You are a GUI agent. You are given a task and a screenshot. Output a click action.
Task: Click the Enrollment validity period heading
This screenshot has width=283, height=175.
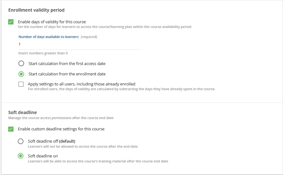tap(36, 10)
